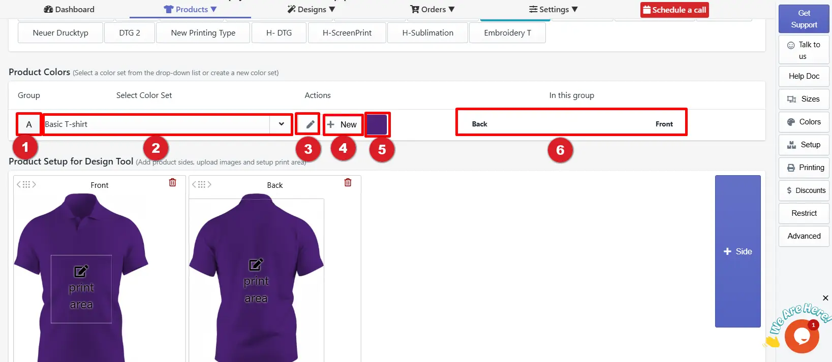Viewport: 832px width, 362px height.
Task: Open the Discounts sidebar section
Action: coord(804,190)
